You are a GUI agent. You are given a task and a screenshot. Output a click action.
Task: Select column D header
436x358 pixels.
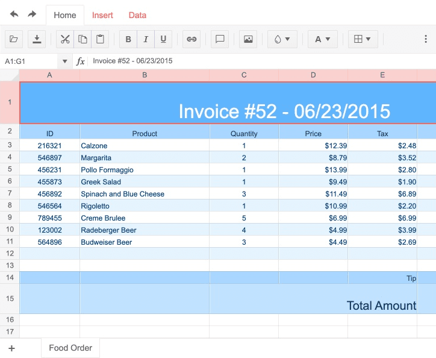tap(313, 75)
